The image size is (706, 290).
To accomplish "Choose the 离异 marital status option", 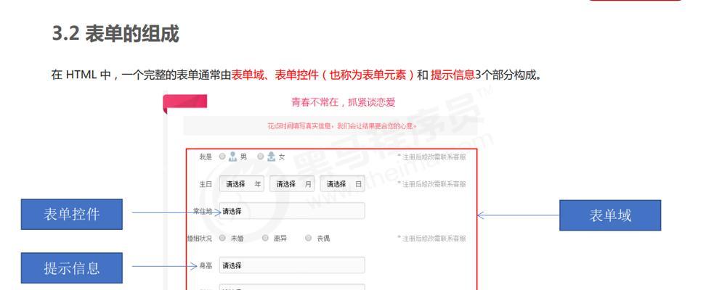I will [265, 239].
